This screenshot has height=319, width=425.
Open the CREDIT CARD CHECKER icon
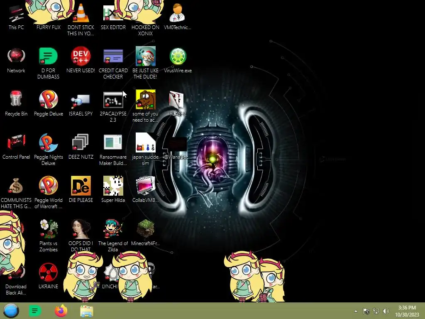click(113, 56)
